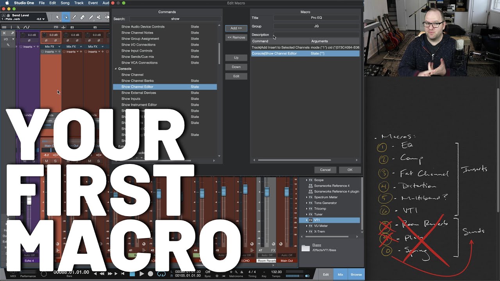
Task: Show the automation curve icon
Action: pyautogui.click(x=27, y=27)
